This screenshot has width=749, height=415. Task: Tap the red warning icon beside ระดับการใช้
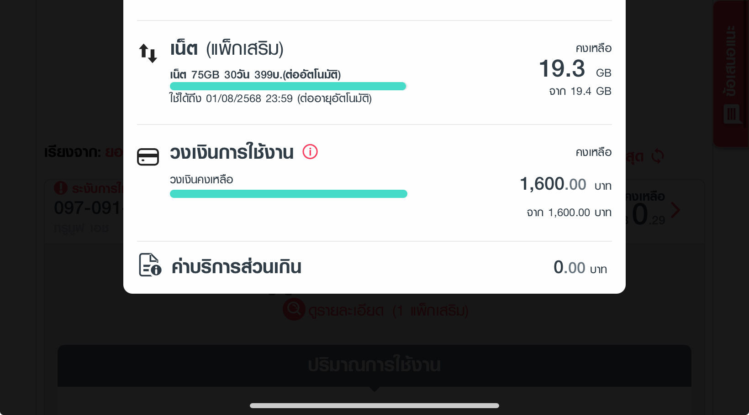coord(61,188)
